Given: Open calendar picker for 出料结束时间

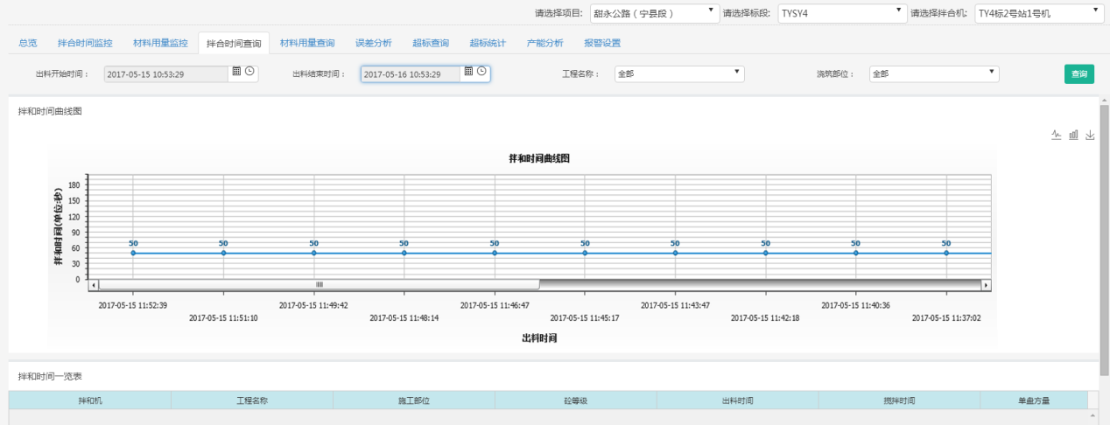Looking at the screenshot, I should pos(469,73).
